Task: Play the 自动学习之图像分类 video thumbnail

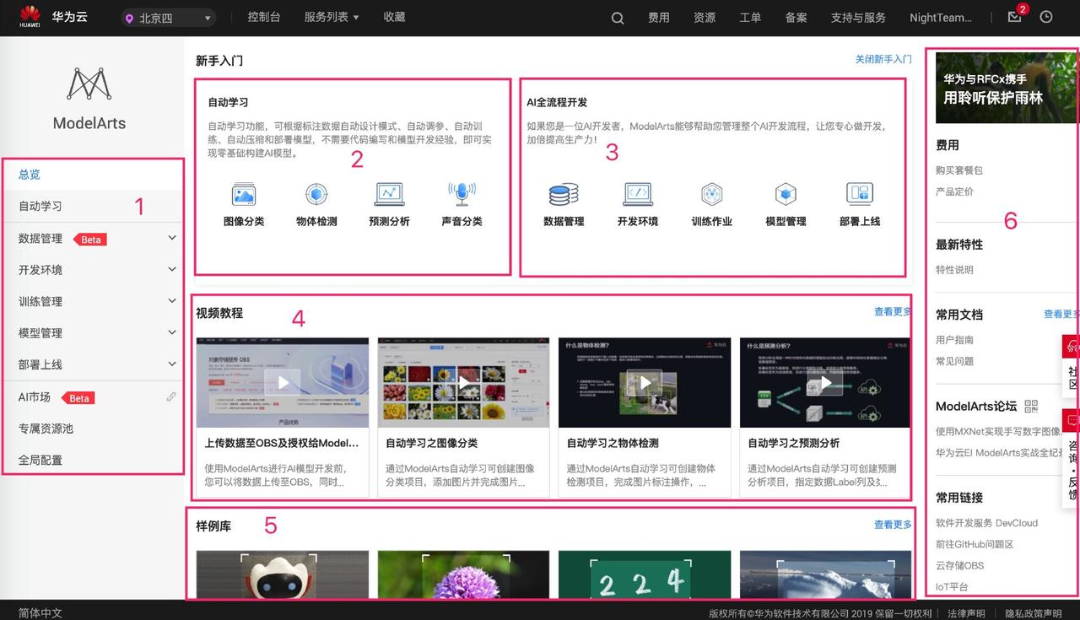Action: (463, 383)
